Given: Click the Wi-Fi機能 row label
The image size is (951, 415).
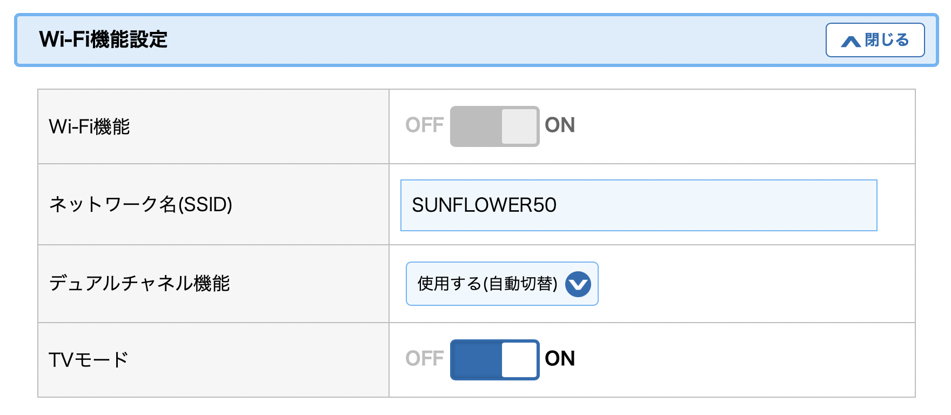Looking at the screenshot, I should click(x=89, y=126).
